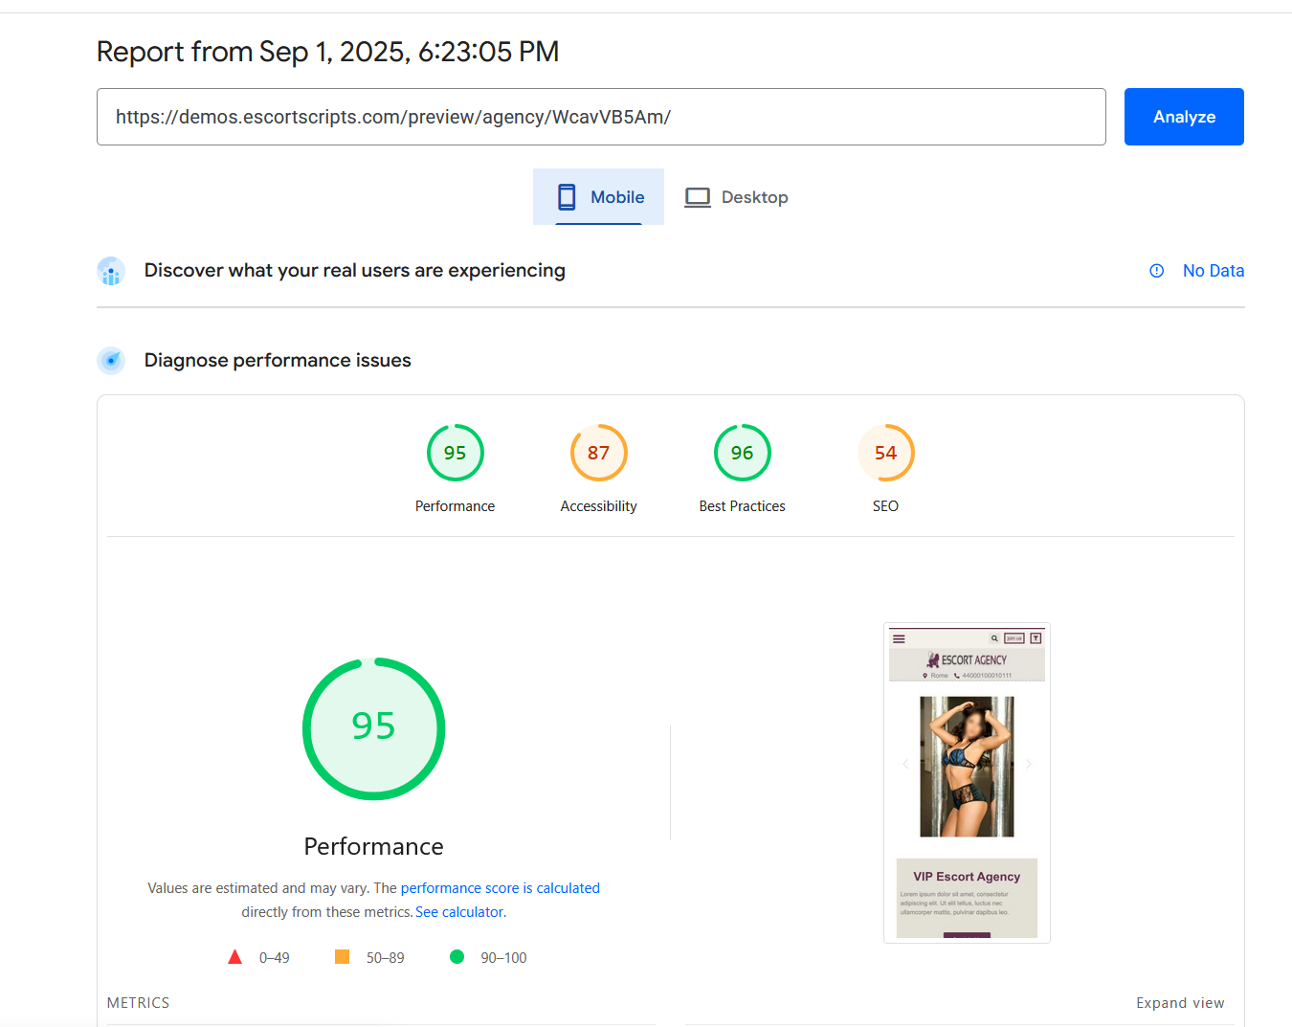Screen dimensions: 1292x1027
Task: Open the performance score is calculated link
Action: point(501,888)
